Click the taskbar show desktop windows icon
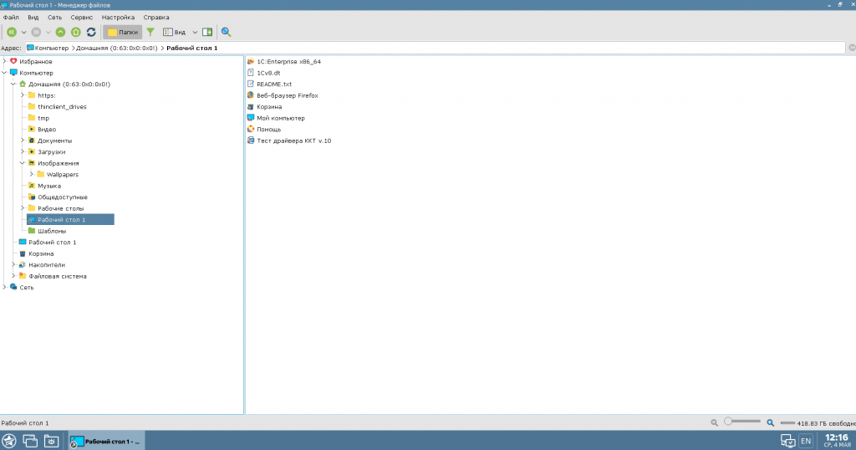856x450 pixels. click(x=30, y=441)
